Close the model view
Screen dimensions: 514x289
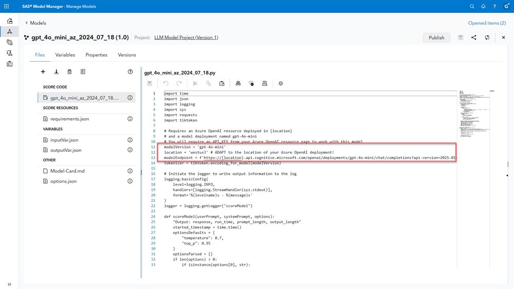(x=504, y=38)
